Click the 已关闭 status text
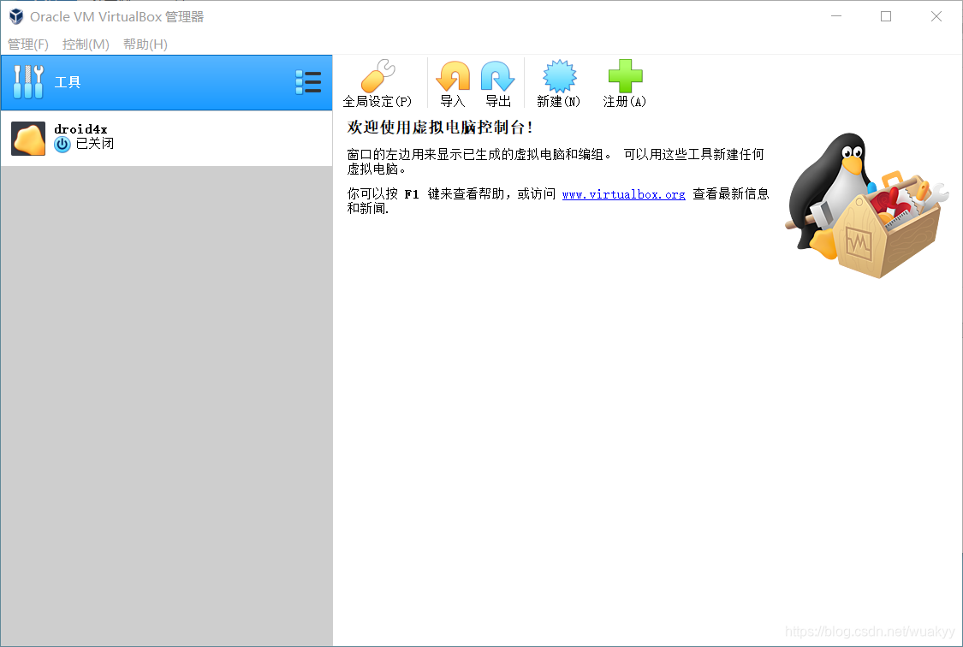This screenshot has height=647, width=963. click(94, 144)
